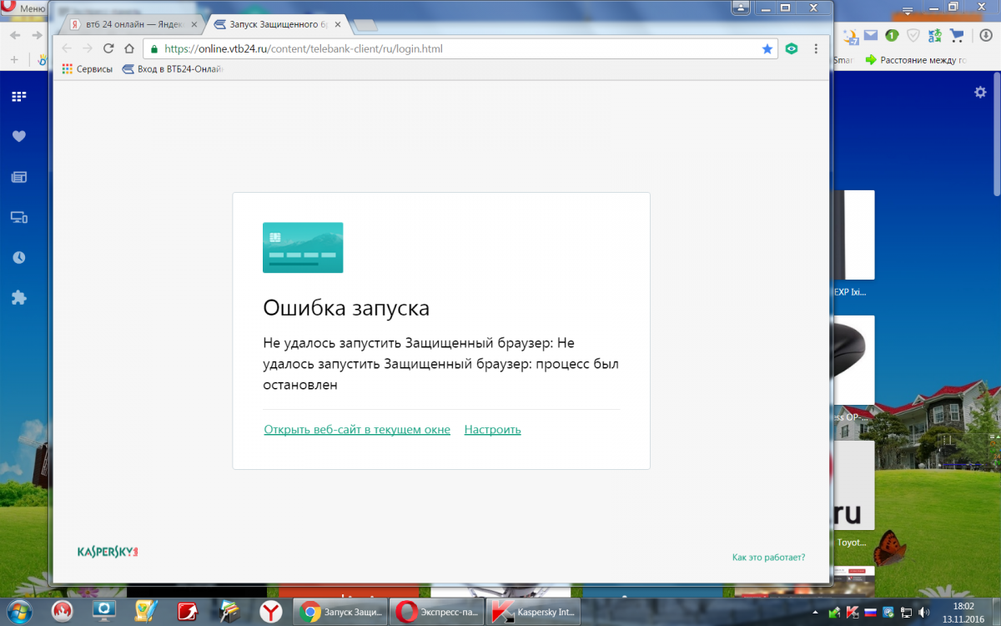The width and height of the screenshot is (1001, 626).
Task: Open Opera history clock icon in sidebar
Action: tap(18, 257)
